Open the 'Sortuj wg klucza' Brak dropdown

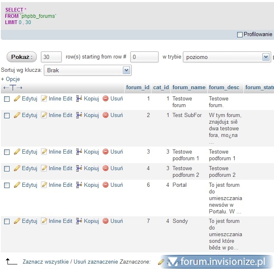pos(87,71)
